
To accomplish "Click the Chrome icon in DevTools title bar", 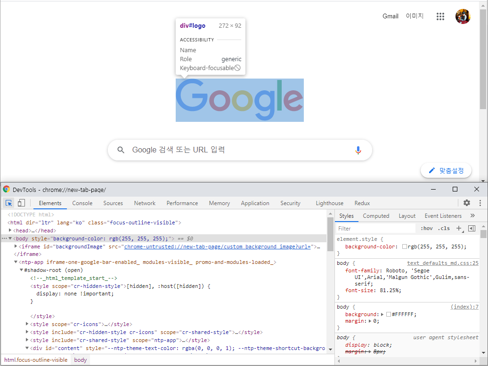I will click(7, 189).
